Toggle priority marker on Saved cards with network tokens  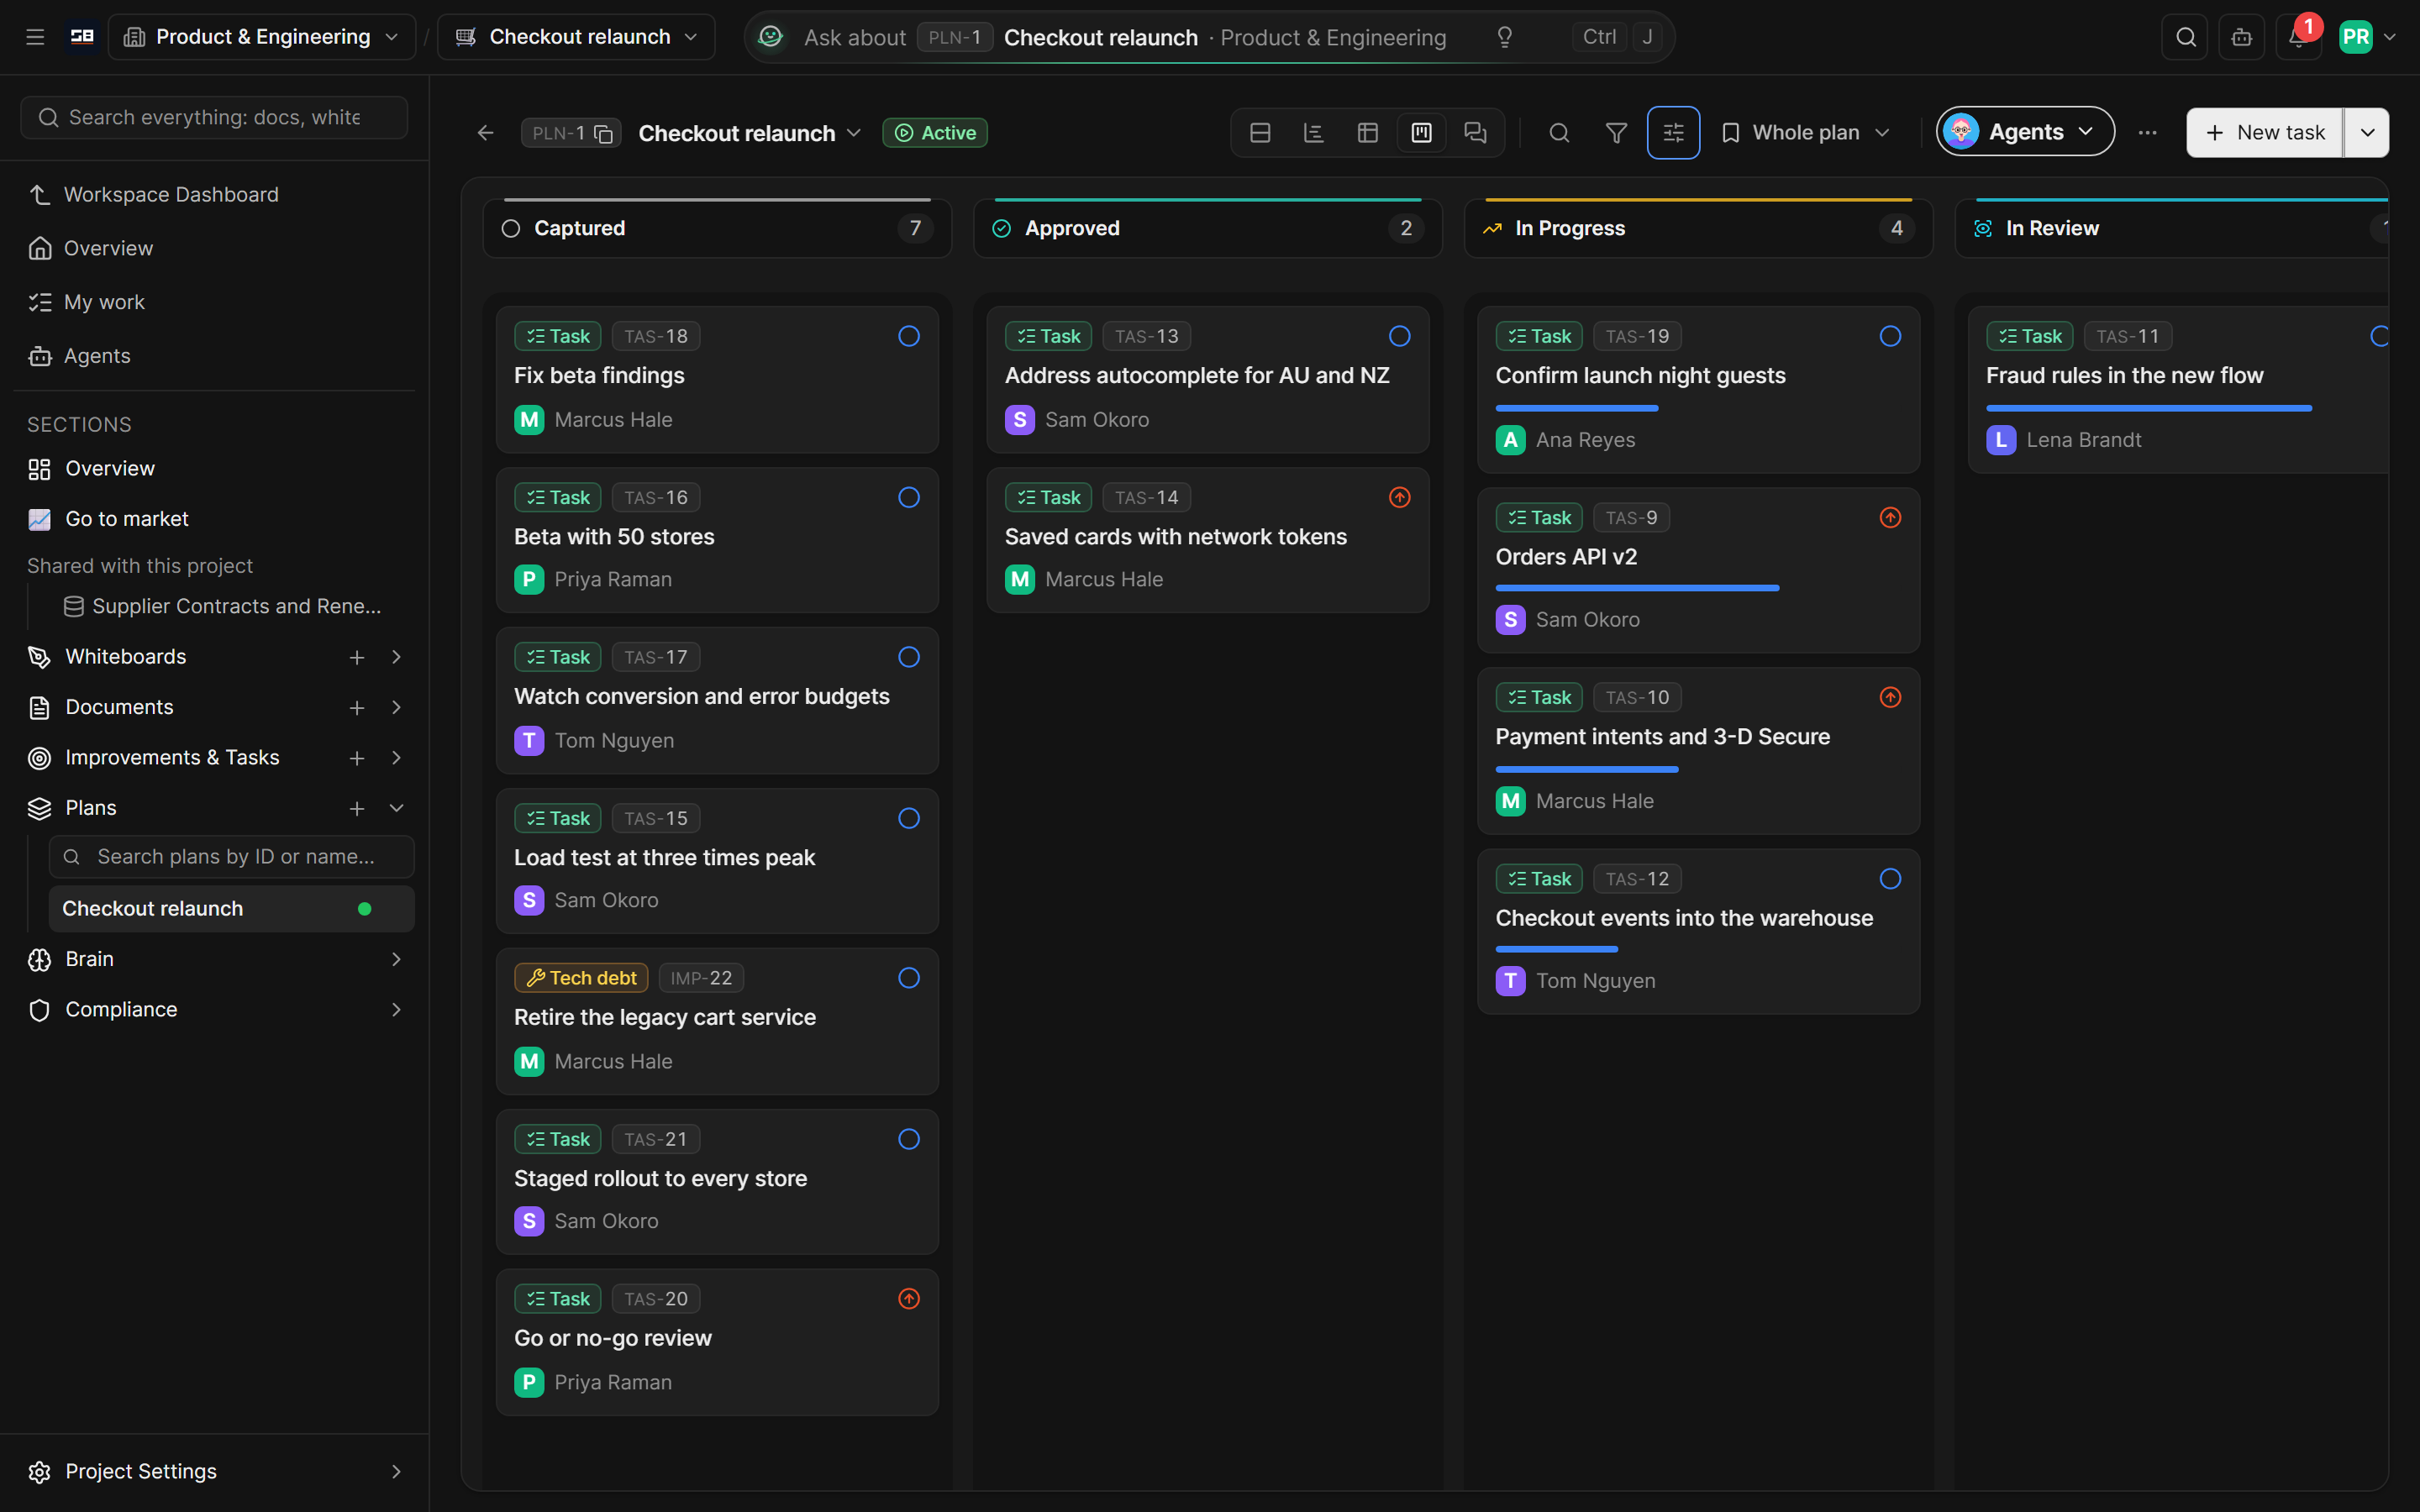1399,497
